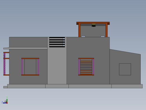146x110 pixels.
Task: Select the purple porch post on far left
Action: point(4,64)
